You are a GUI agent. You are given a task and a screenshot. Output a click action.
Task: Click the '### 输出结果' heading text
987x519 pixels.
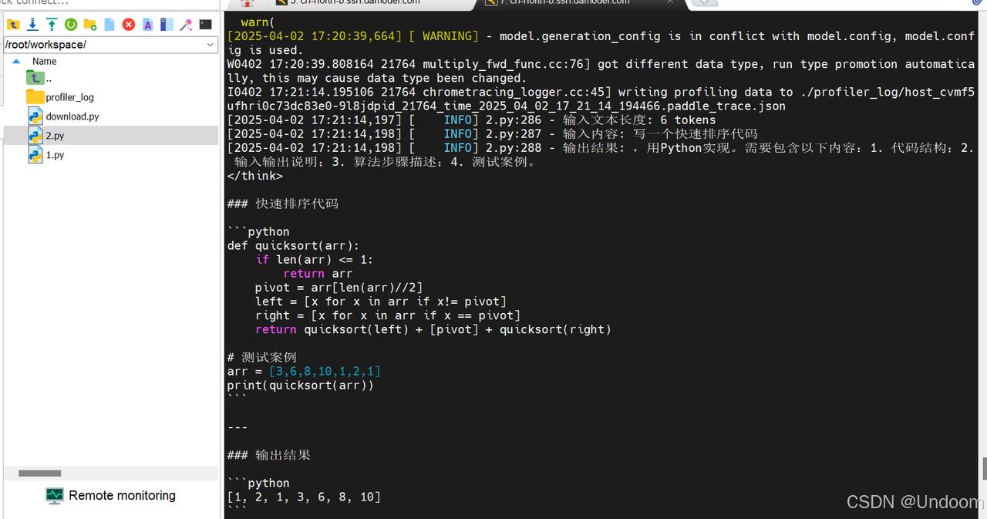click(x=268, y=455)
